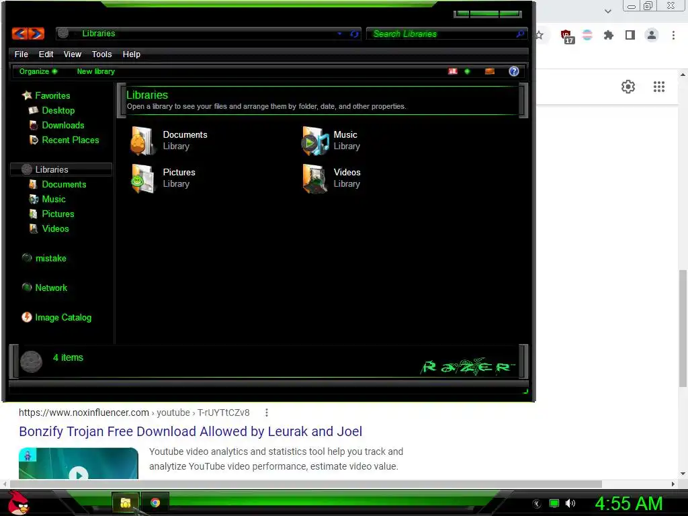
Task: Open the view options dropdown arrow
Action: (x=467, y=71)
